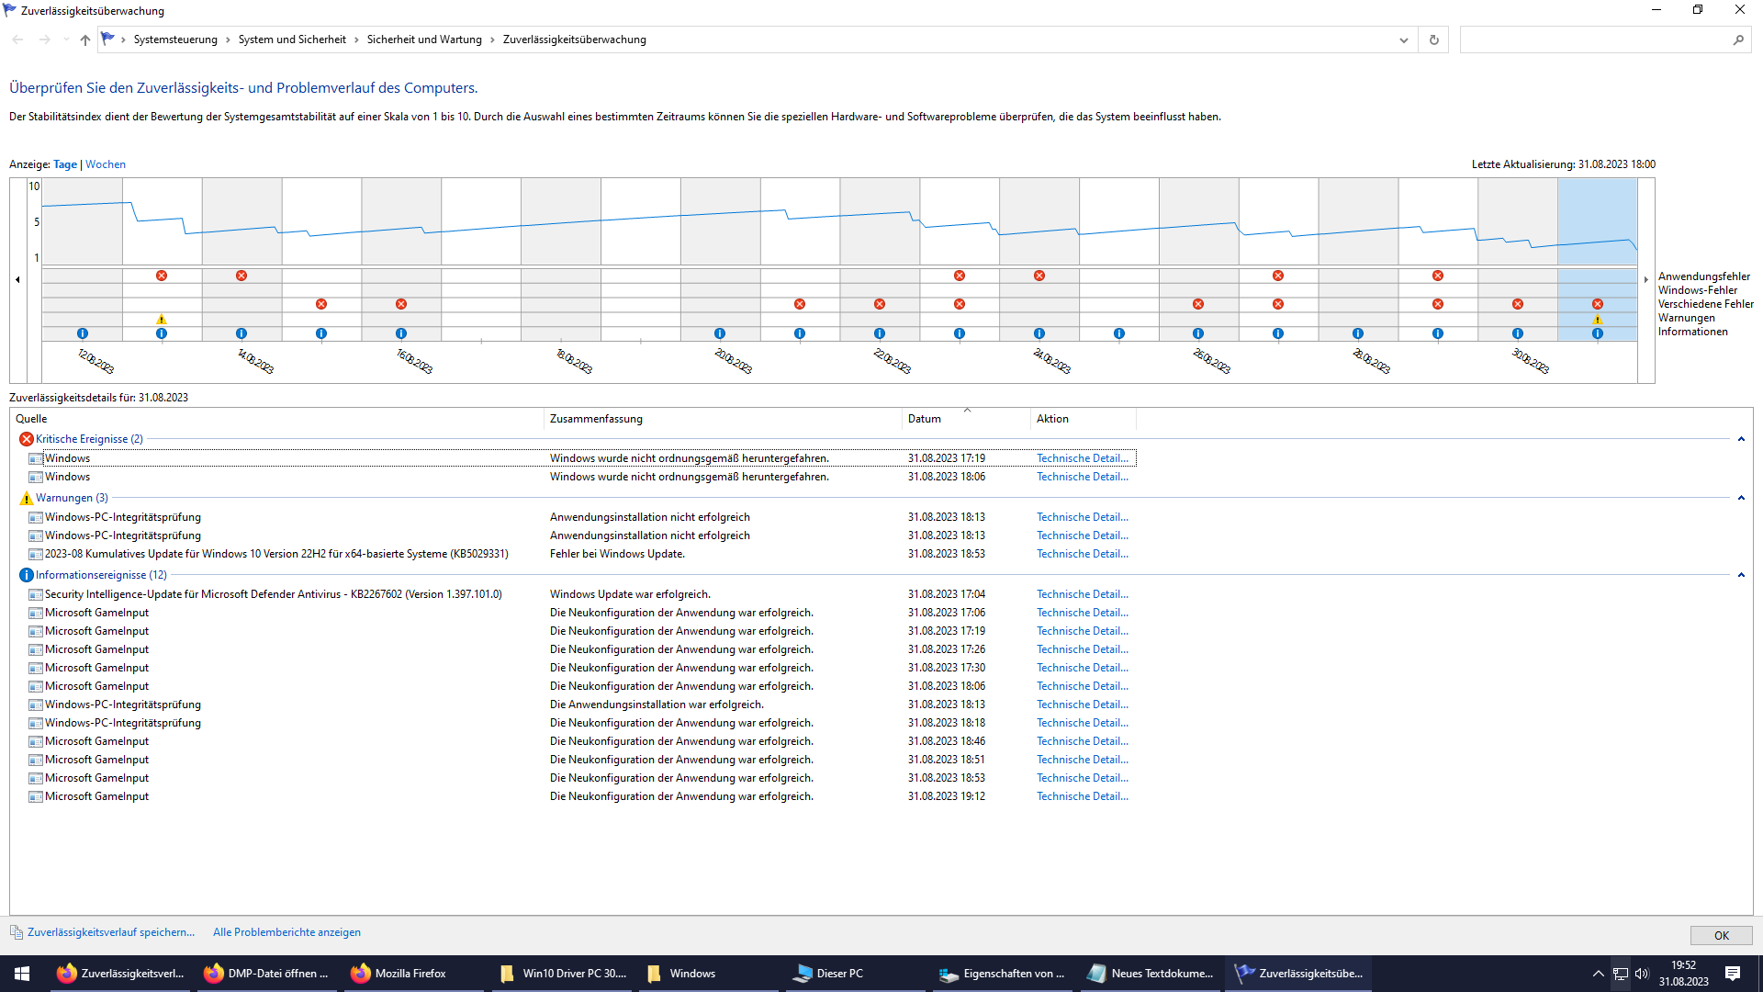1763x992 pixels.
Task: Collapse the Warnungen group chevron
Action: point(1740,498)
